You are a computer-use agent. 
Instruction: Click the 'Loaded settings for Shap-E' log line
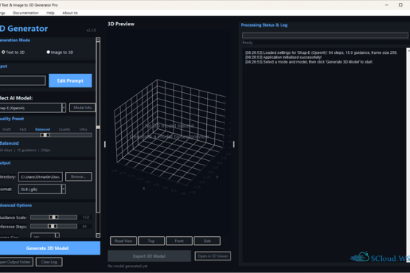pyautogui.click(x=321, y=52)
